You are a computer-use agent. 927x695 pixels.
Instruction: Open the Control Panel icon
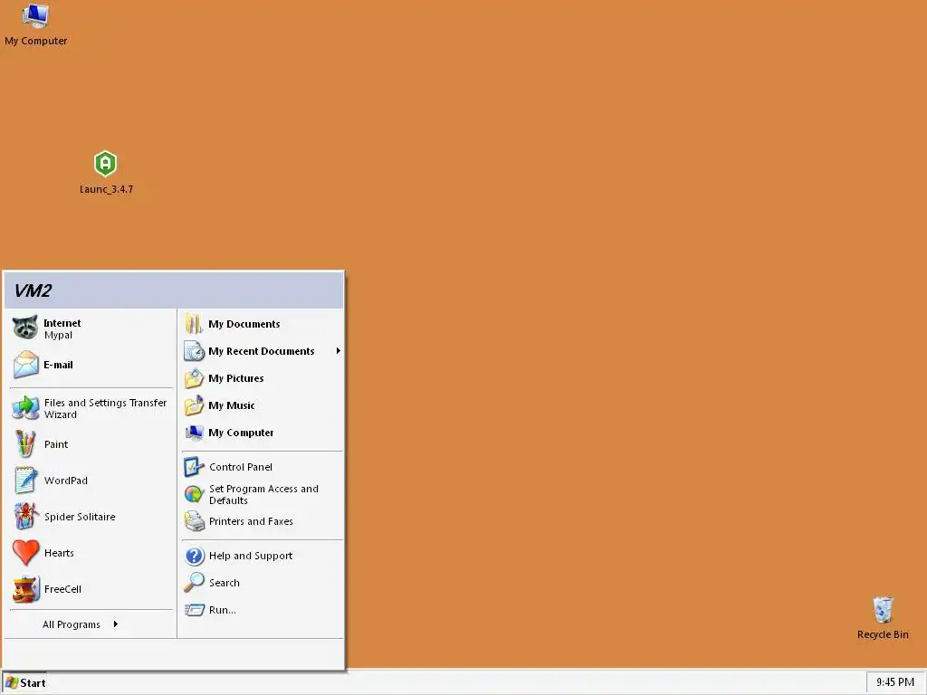pyautogui.click(x=194, y=467)
